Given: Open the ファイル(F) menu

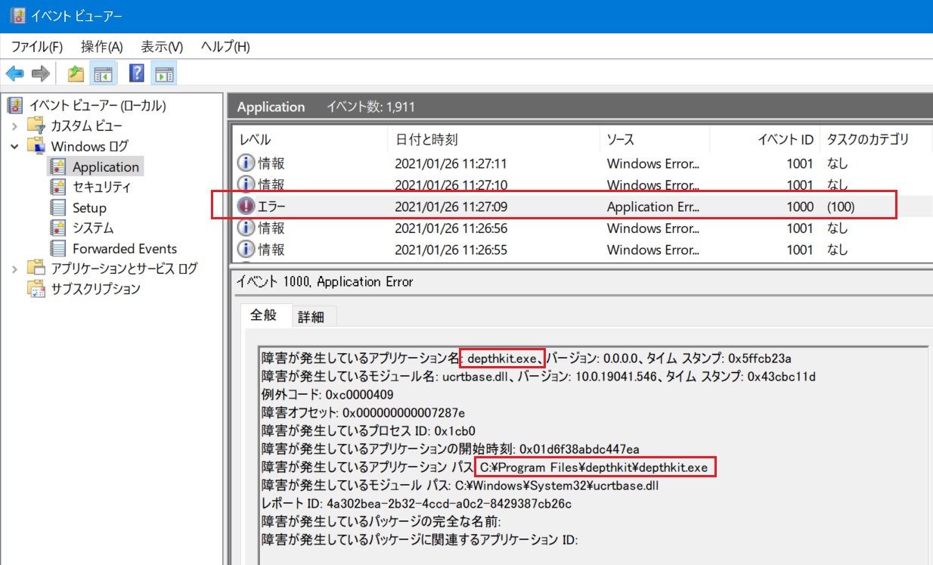Looking at the screenshot, I should click(36, 47).
